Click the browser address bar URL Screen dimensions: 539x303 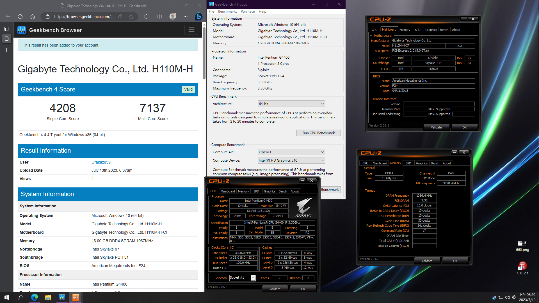click(84, 17)
